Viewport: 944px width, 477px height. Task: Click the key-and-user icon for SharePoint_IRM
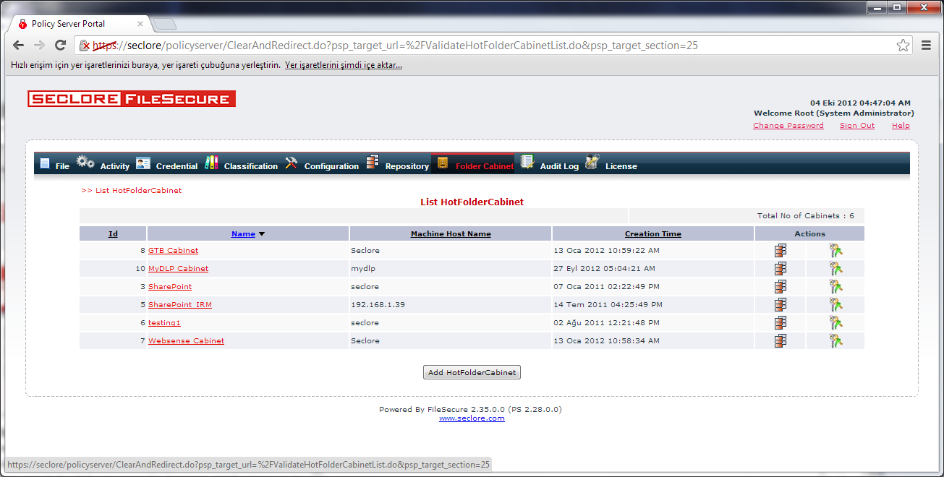(835, 305)
